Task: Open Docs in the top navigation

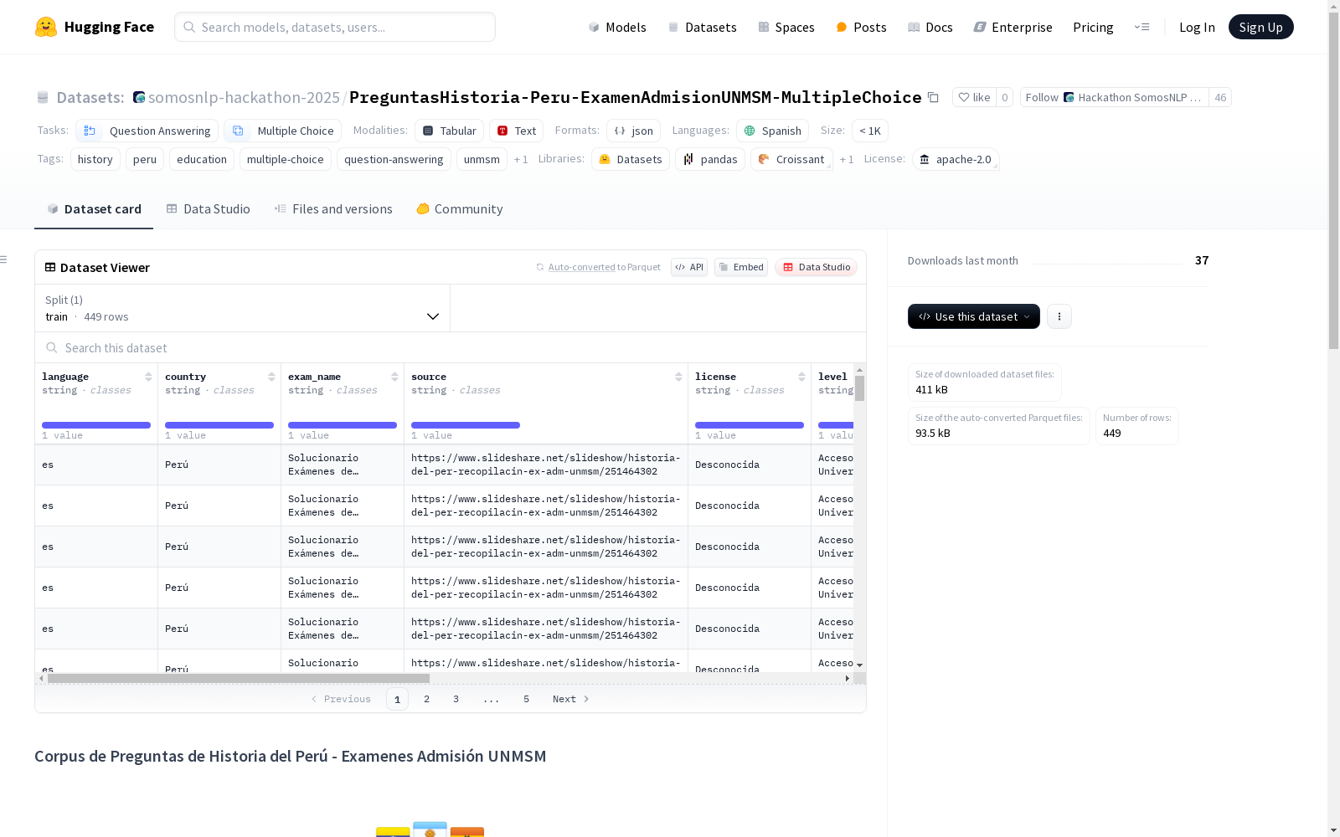Action: 930,27
